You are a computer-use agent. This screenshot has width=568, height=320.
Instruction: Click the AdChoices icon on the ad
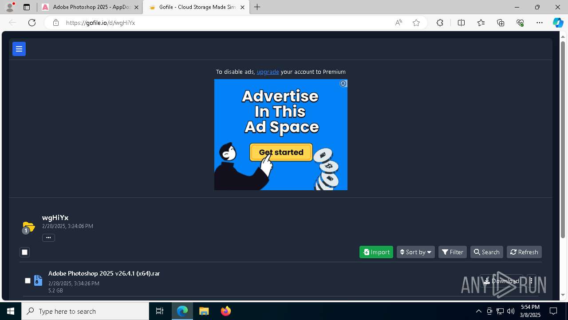click(x=343, y=84)
